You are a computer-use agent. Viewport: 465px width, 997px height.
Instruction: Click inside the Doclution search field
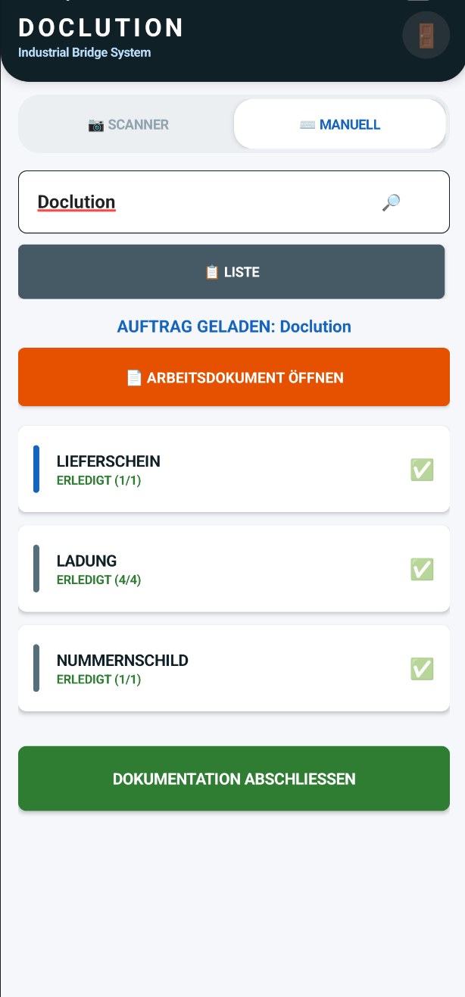[x=189, y=202]
